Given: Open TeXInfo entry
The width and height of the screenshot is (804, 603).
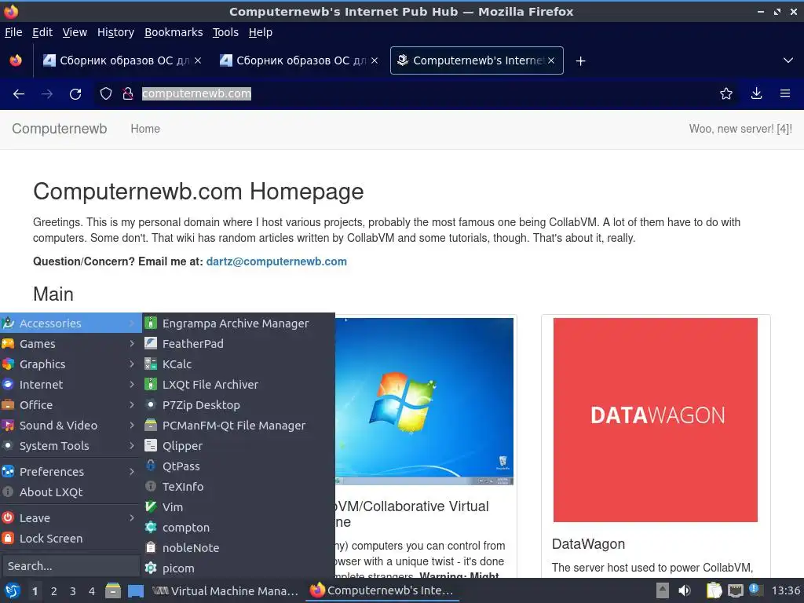Looking at the screenshot, I should [x=239, y=487].
